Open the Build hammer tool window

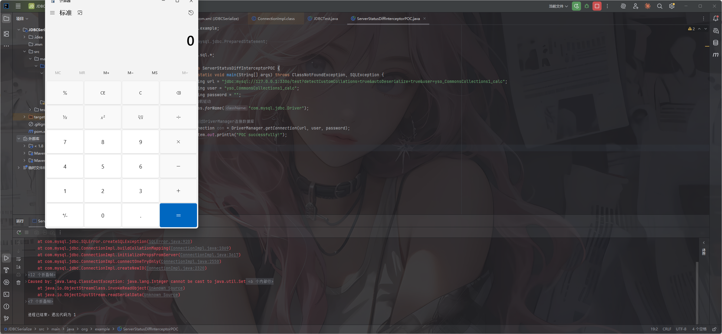(6, 270)
